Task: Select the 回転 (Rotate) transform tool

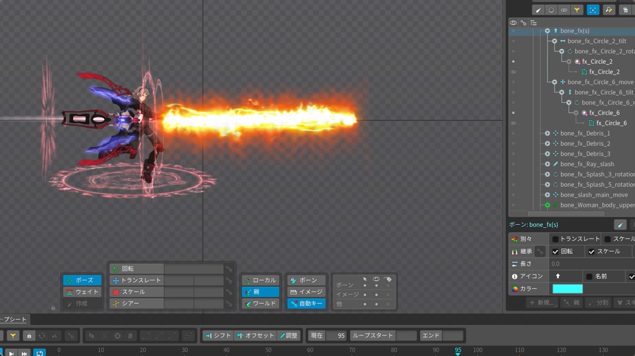Action: (x=137, y=269)
